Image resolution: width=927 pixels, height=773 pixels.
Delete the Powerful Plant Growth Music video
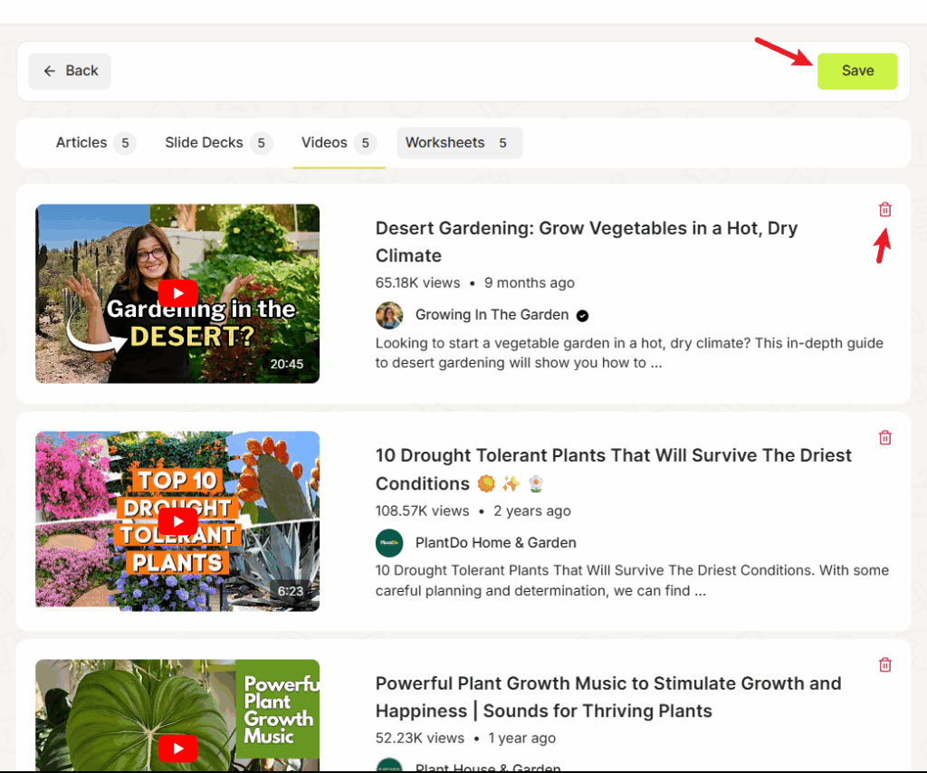click(885, 665)
